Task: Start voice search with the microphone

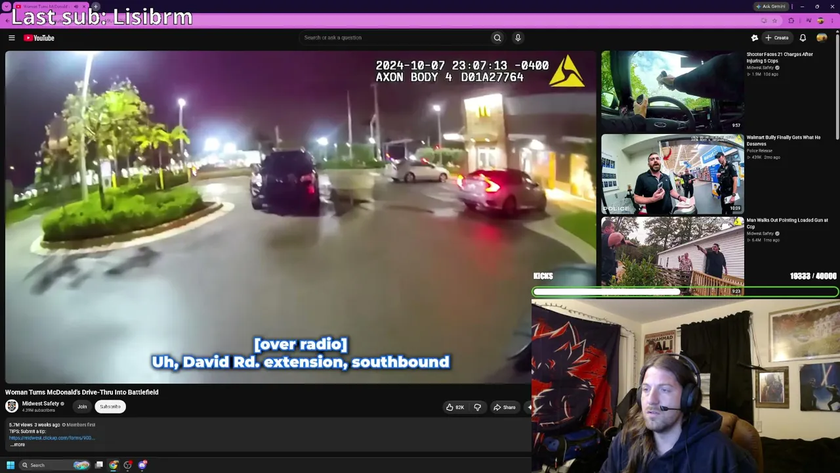Action: tap(518, 37)
